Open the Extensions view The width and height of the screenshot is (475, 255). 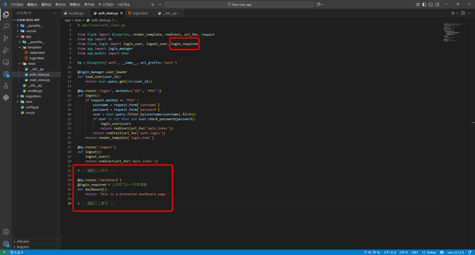[6, 74]
